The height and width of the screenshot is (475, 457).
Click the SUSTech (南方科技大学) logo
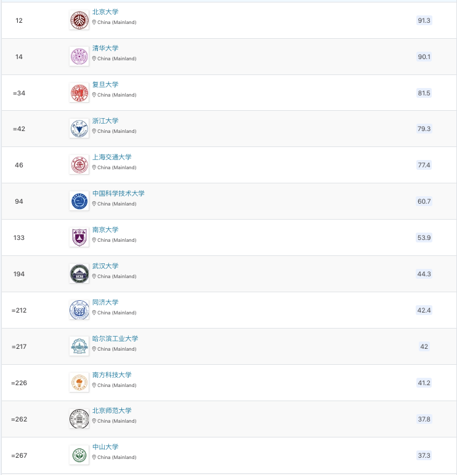[79, 383]
